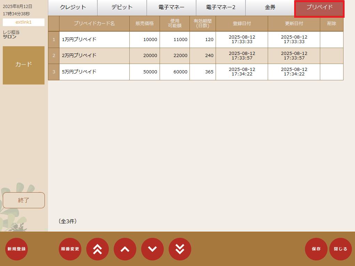Click the 閉じる close button

[340, 249]
